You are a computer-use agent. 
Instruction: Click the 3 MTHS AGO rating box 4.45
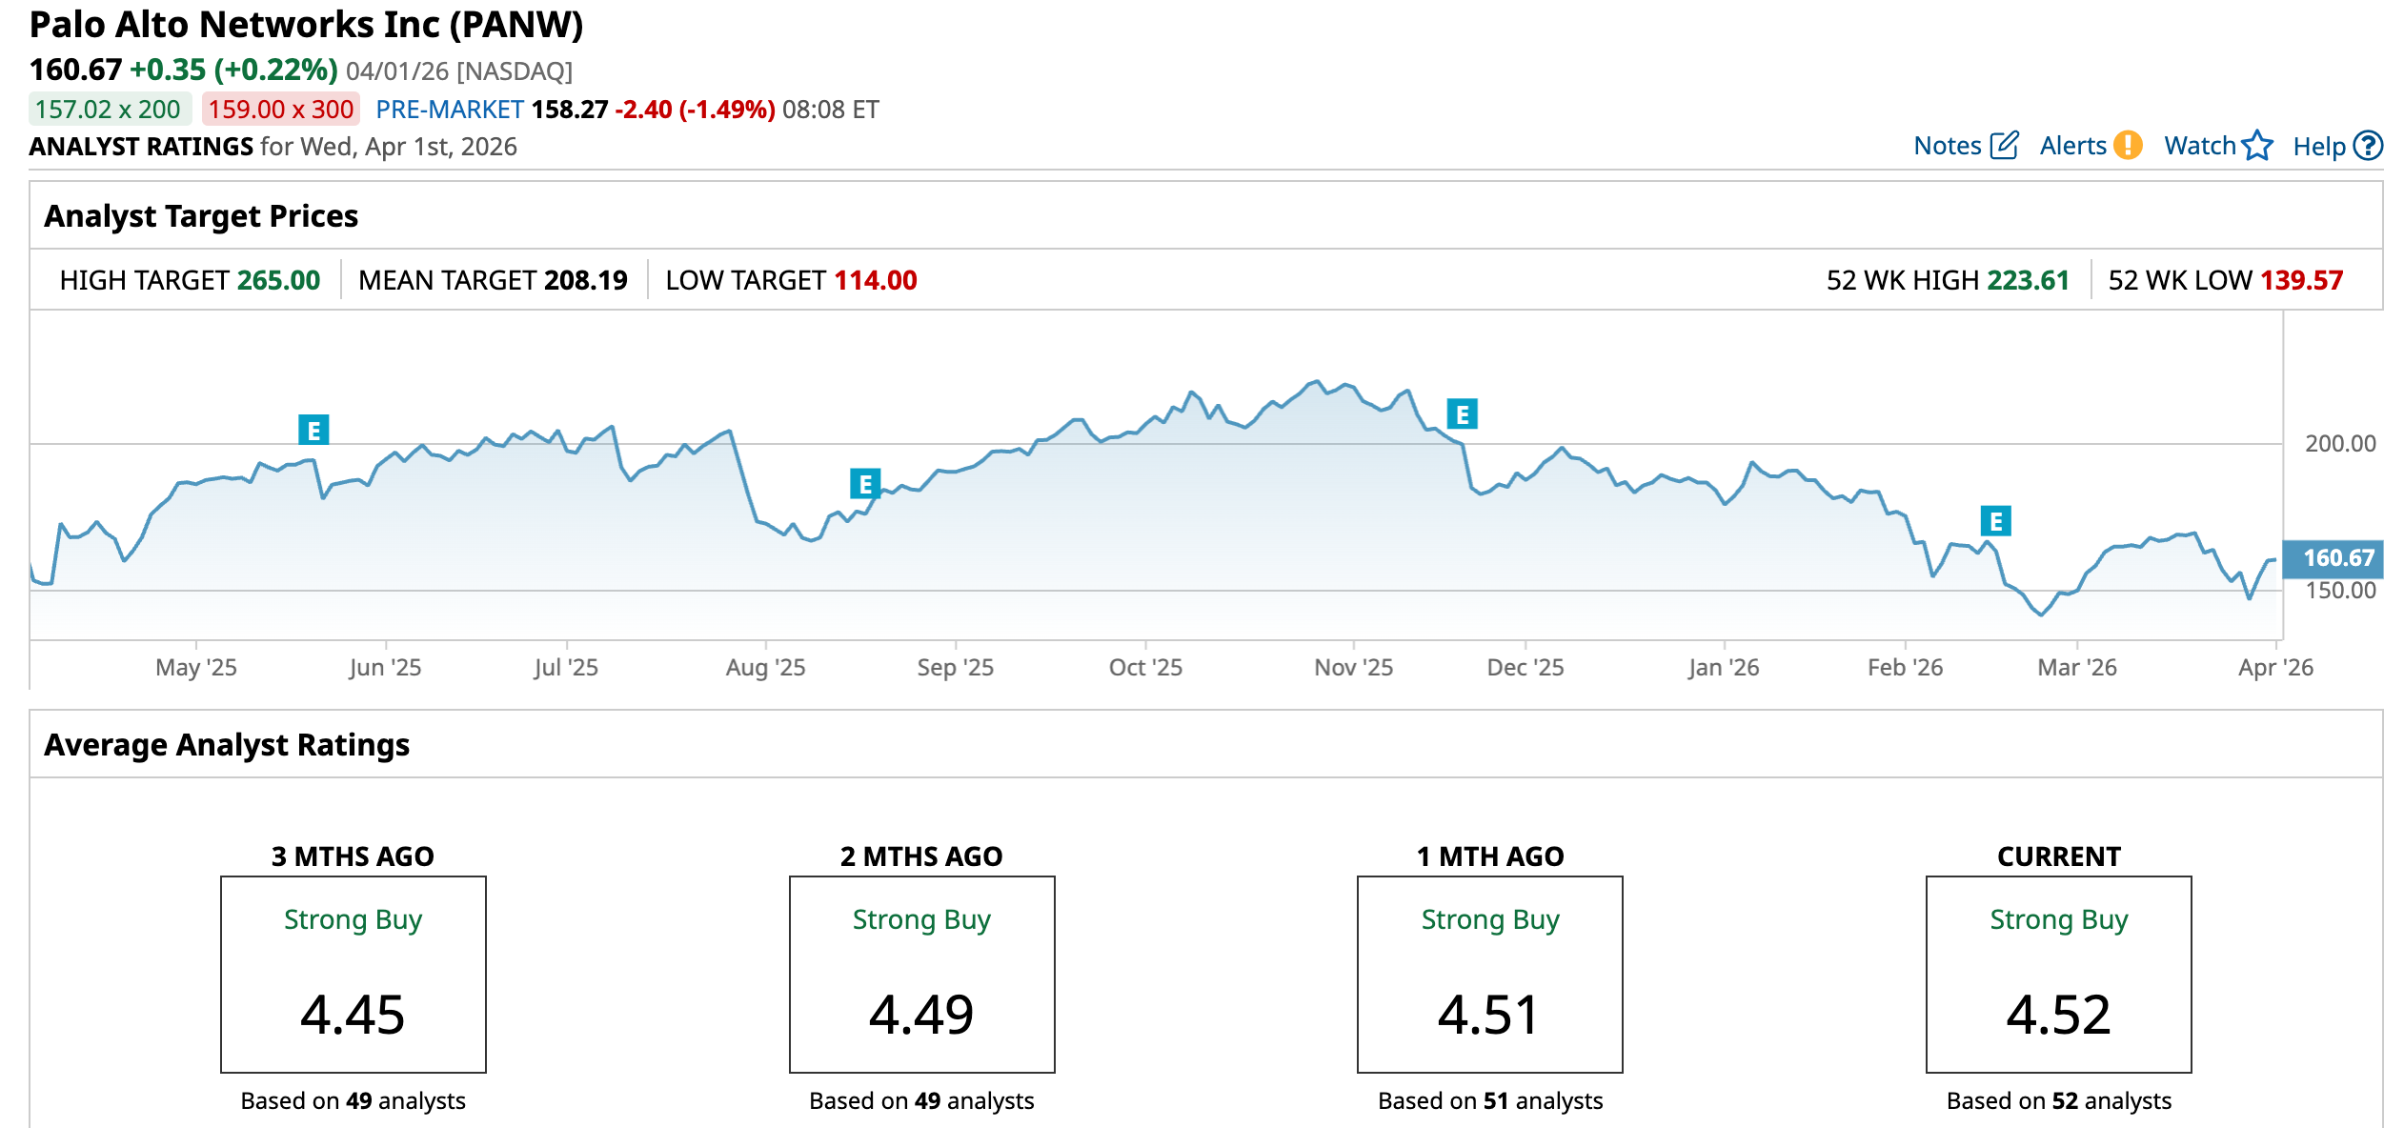(x=353, y=974)
